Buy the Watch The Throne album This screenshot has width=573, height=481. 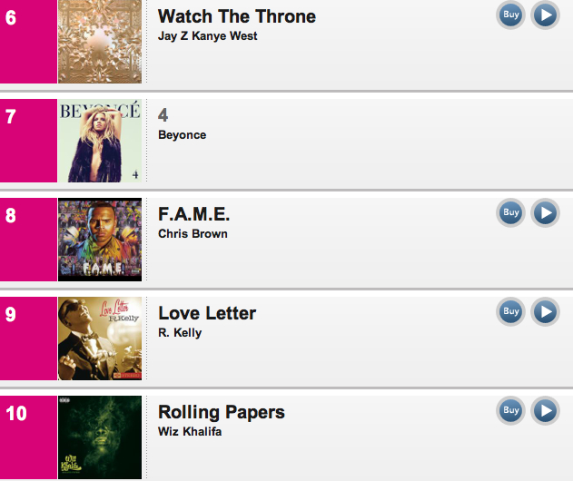pos(511,15)
